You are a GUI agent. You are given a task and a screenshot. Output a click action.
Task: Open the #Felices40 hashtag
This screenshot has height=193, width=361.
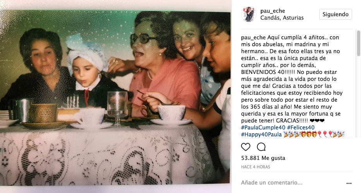click(301, 128)
